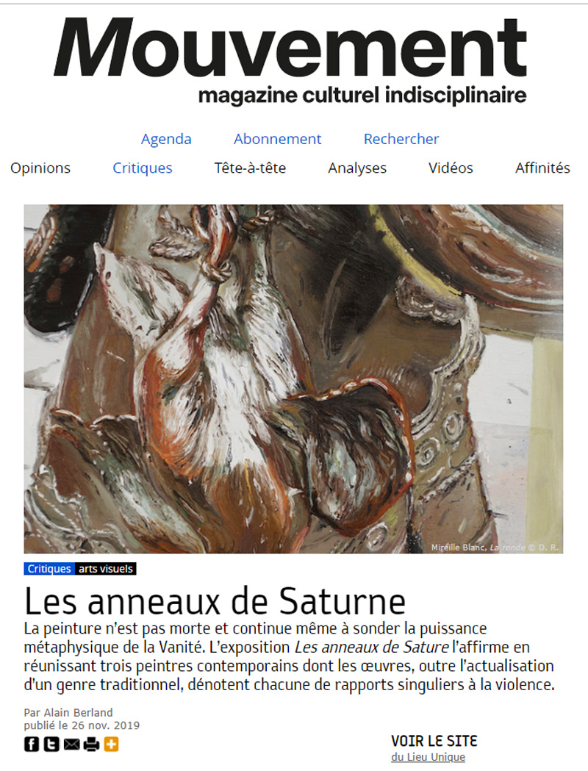Go to Abonnement subscription link
The height and width of the screenshot is (771, 588).
pyautogui.click(x=277, y=139)
